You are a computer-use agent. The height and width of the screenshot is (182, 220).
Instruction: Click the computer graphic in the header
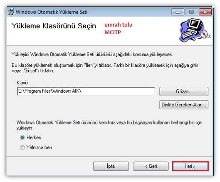[x=195, y=30]
